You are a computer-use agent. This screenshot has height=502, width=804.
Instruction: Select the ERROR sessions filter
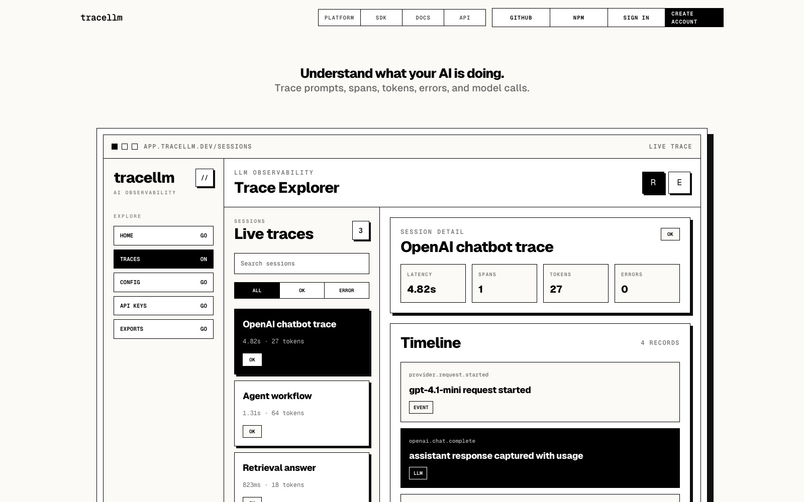tap(347, 290)
